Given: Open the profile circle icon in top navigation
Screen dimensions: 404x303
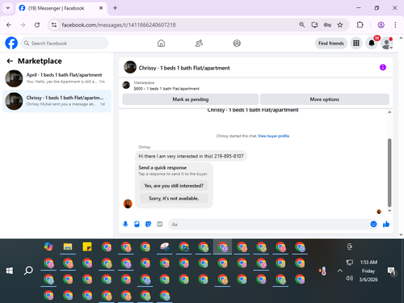Looking at the screenshot, I should tap(237, 43).
